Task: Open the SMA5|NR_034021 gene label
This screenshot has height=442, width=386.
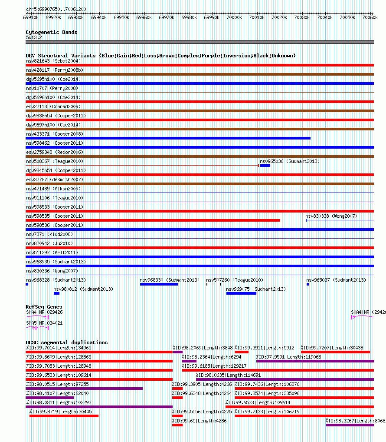Action: tap(44, 323)
